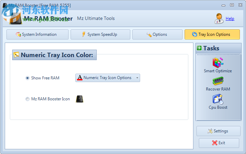The width and height of the screenshot is (246, 154).
Task: Open the Numeric Tray Icon Options dropdown
Action: point(108,78)
